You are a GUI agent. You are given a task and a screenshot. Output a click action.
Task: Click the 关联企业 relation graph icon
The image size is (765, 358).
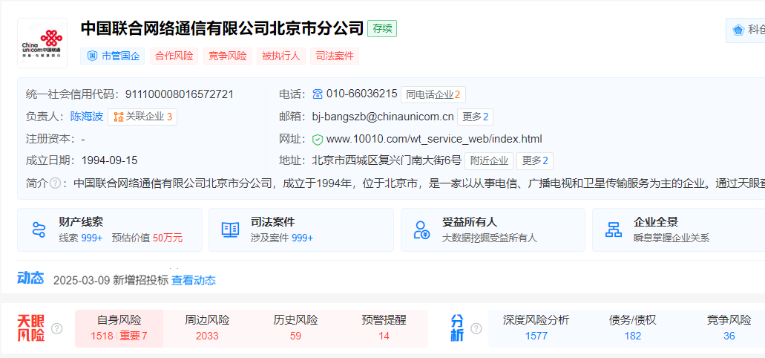pyautogui.click(x=119, y=117)
